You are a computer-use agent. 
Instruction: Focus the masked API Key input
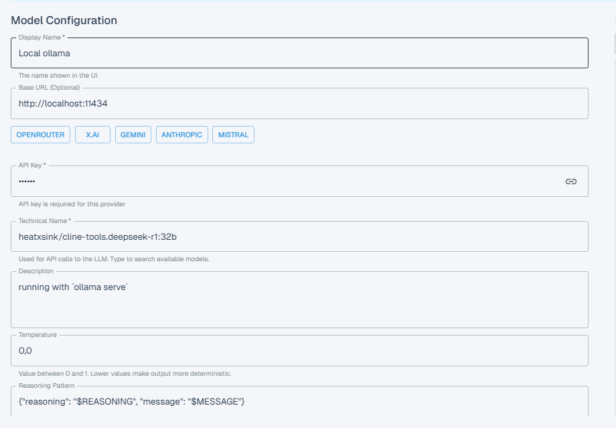281,182
